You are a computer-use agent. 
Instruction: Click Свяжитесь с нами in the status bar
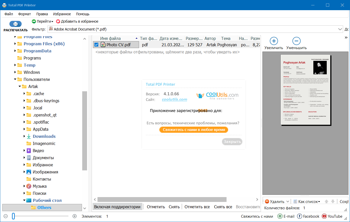pos(257,216)
